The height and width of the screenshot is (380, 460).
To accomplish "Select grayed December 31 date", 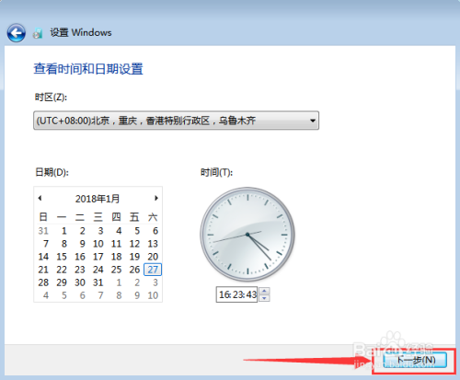I will tap(43, 231).
